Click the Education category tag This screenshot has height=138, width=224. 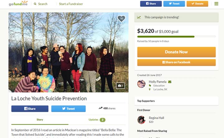point(158,85)
